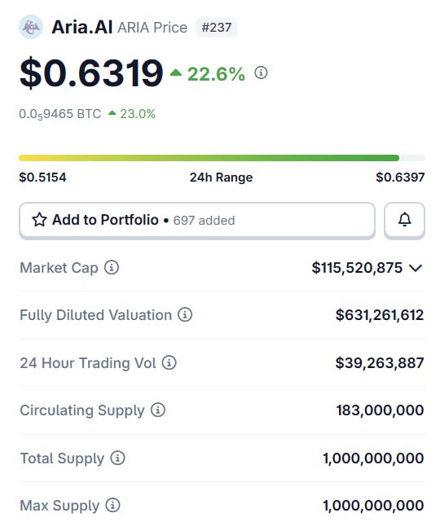Click the 24h low value $0.5154
The width and height of the screenshot is (440, 526).
point(42,178)
